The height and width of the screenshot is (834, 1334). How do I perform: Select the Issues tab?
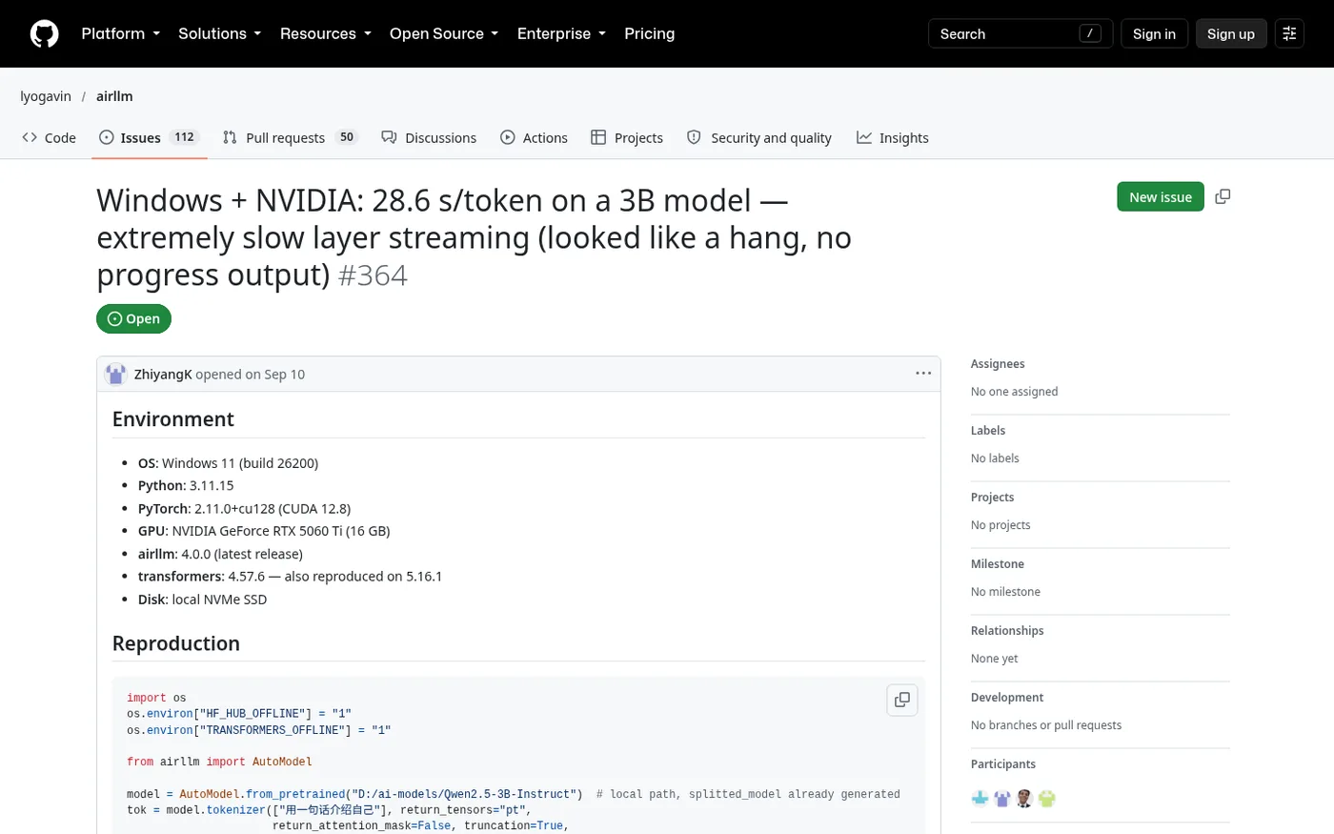(x=149, y=137)
